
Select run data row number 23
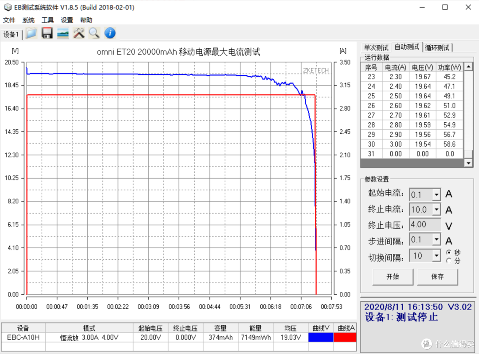point(412,77)
